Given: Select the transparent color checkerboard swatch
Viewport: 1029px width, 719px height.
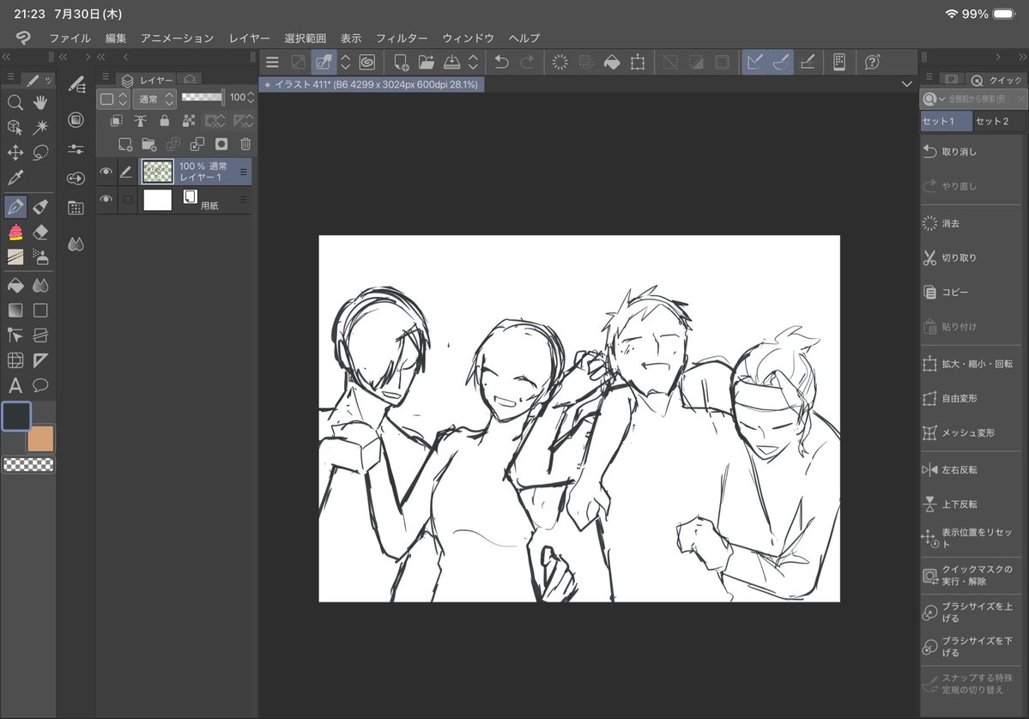Looking at the screenshot, I should [29, 464].
